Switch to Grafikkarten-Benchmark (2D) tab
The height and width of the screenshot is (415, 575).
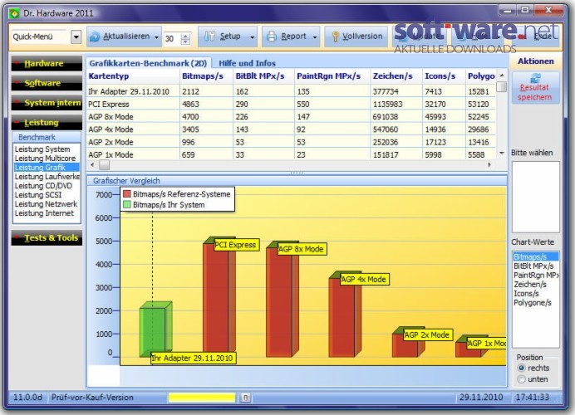click(x=148, y=63)
